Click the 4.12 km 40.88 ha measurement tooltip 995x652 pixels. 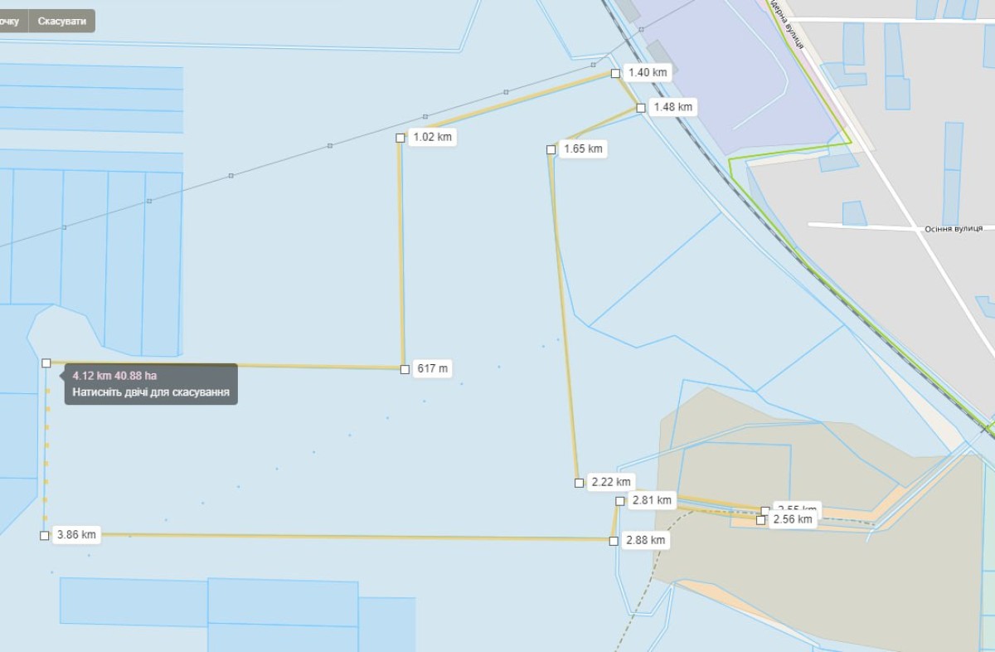(151, 384)
